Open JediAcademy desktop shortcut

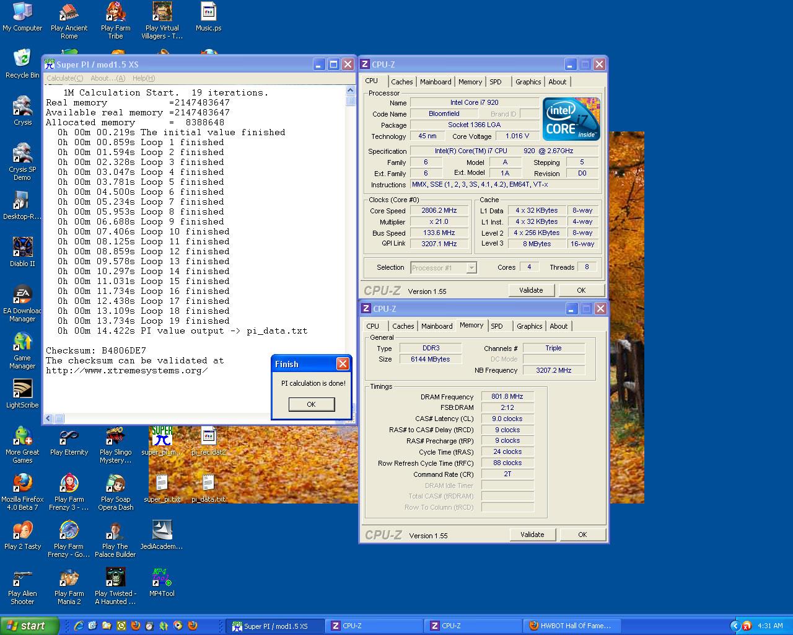click(x=162, y=536)
